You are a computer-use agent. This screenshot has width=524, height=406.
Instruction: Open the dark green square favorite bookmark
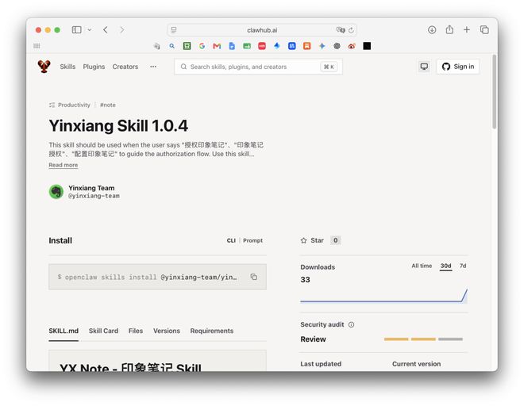tap(187, 46)
